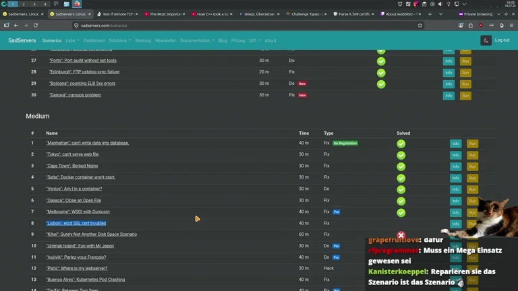Image resolution: width=518 pixels, height=291 pixels.
Task: Go back with the browser arrow
Action: point(16,26)
